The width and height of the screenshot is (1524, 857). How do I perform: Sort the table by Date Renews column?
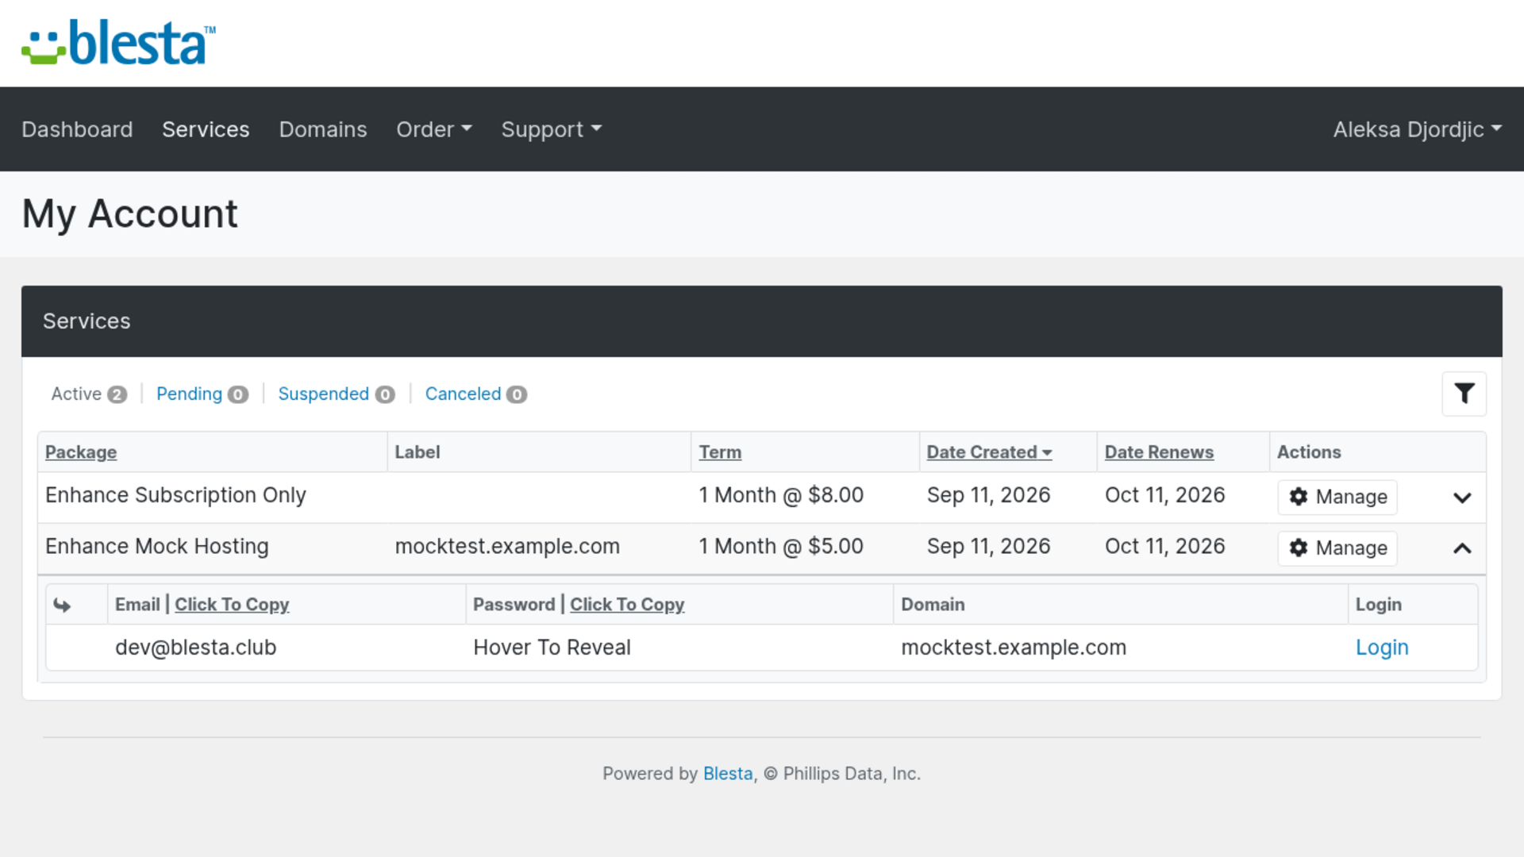click(x=1159, y=452)
